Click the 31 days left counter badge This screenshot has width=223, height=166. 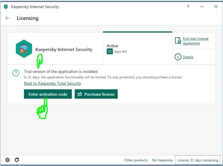pos(110,51)
